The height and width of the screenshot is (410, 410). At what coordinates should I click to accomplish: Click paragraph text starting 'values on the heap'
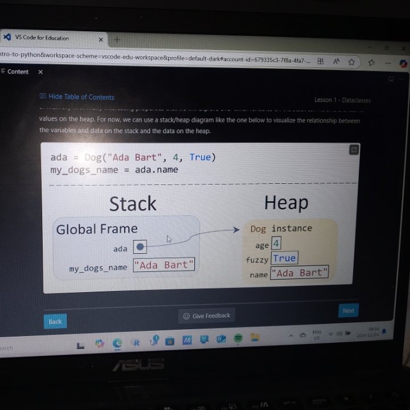pyautogui.click(x=200, y=125)
